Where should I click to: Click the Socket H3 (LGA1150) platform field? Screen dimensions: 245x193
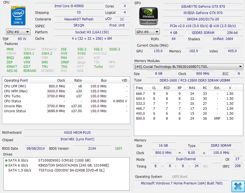tap(92, 32)
